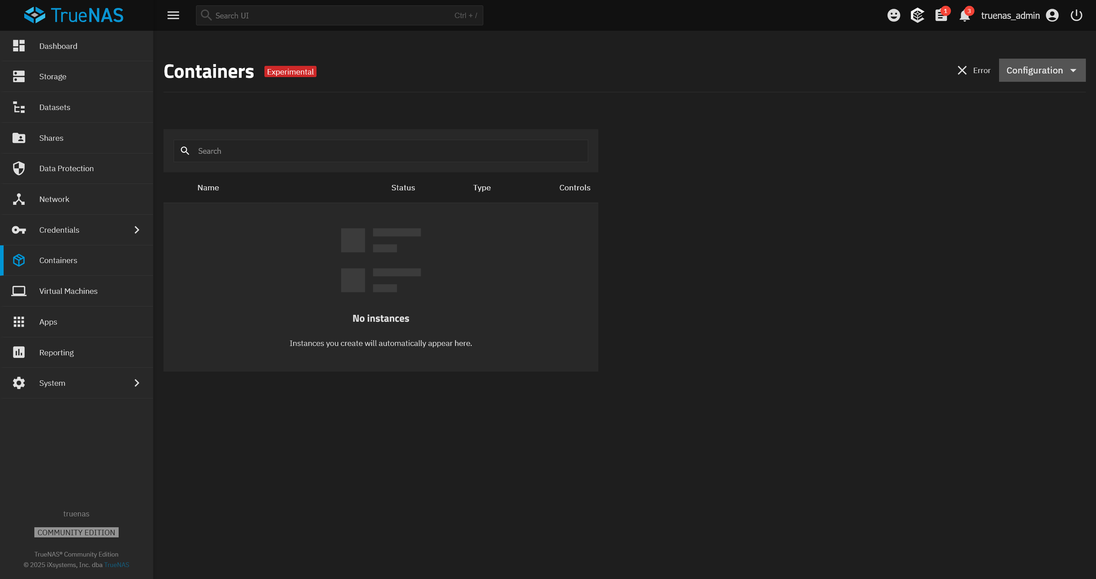This screenshot has height=579, width=1096.
Task: Click the Error status text
Action: click(x=982, y=70)
